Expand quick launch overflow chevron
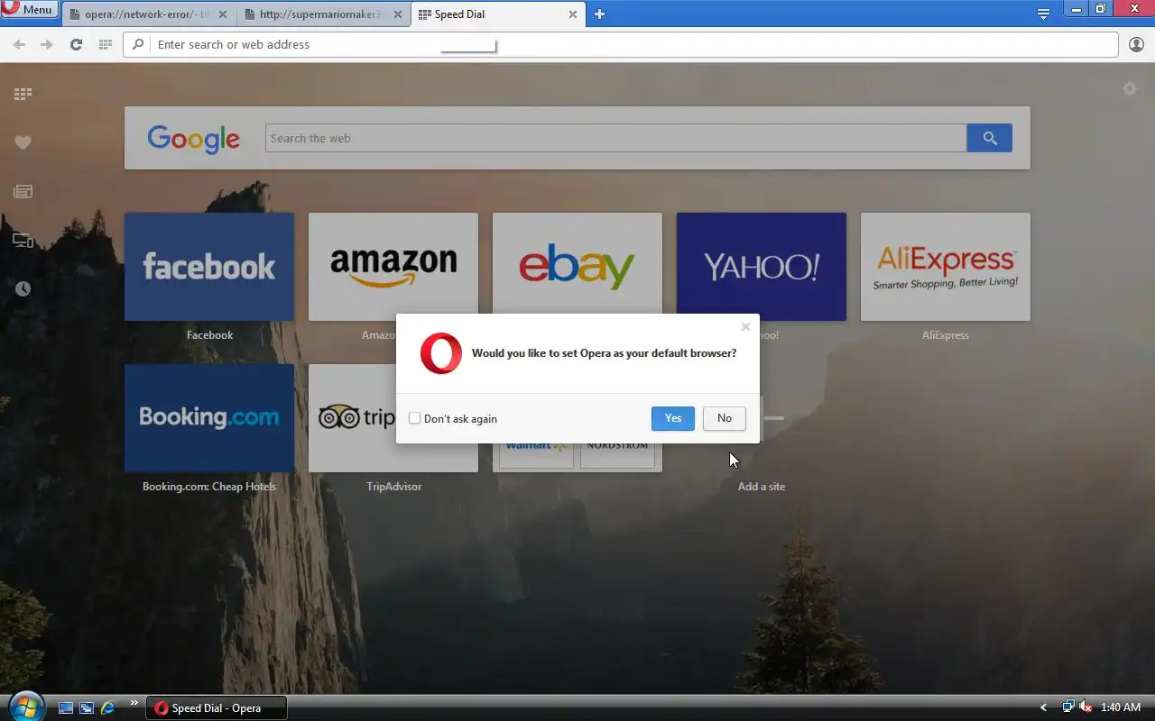 [x=134, y=703]
